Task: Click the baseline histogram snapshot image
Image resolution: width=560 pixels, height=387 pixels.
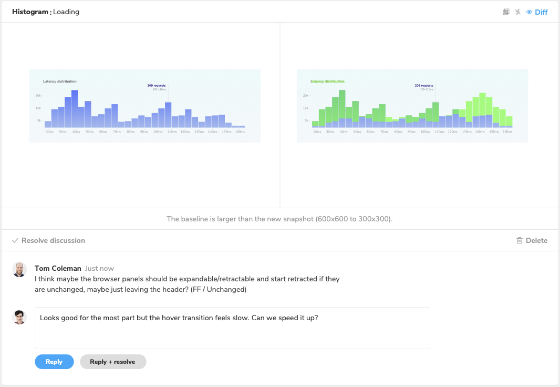Action: 144,106
